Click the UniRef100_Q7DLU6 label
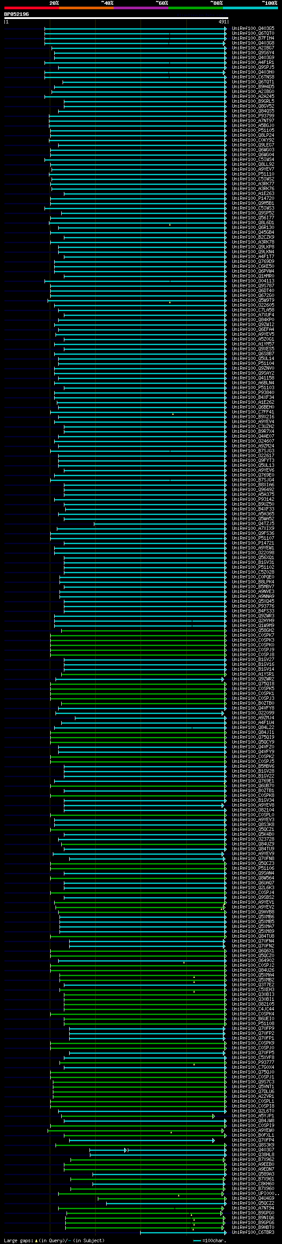Screen dimensions: 282x1244 click(253, 1091)
